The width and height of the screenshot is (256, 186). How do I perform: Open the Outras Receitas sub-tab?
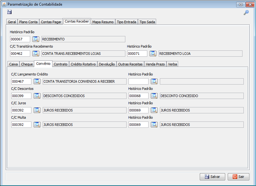130,64
